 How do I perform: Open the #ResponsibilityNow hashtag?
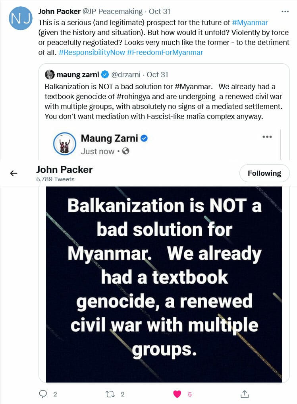tap(91, 52)
